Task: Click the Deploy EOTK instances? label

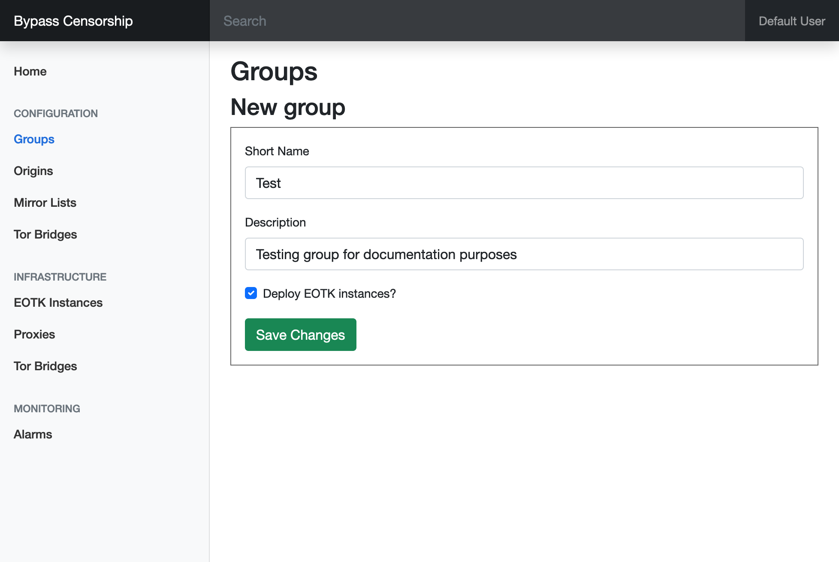Action: tap(329, 294)
